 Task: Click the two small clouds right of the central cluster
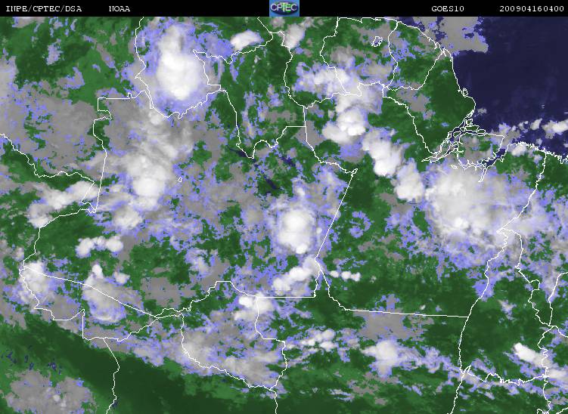pos(344,276)
